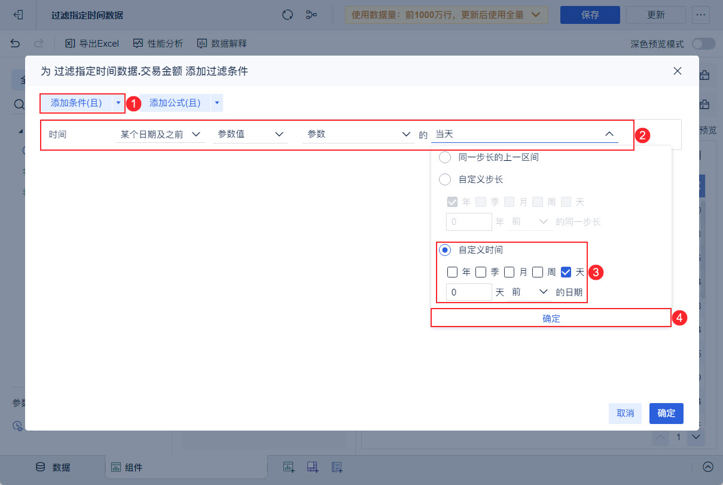Viewport: 723px width, 485px height.
Task: Click the page up arrow in pagination
Action: pos(661,437)
